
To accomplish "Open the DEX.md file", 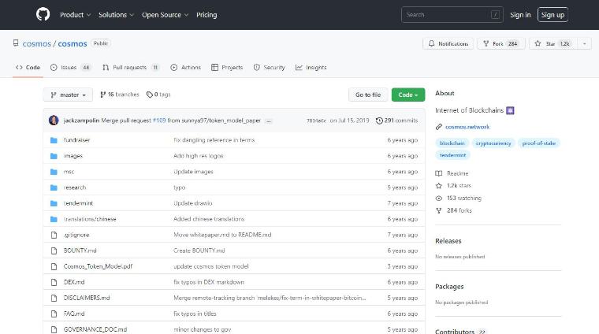I will pyautogui.click(x=74, y=282).
